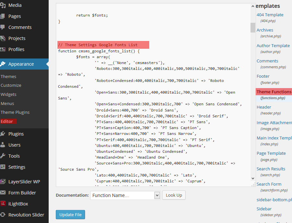The image size is (292, 223).
Task: Open Tools via the wrench icon
Action: pyautogui.click(x=3, y=156)
